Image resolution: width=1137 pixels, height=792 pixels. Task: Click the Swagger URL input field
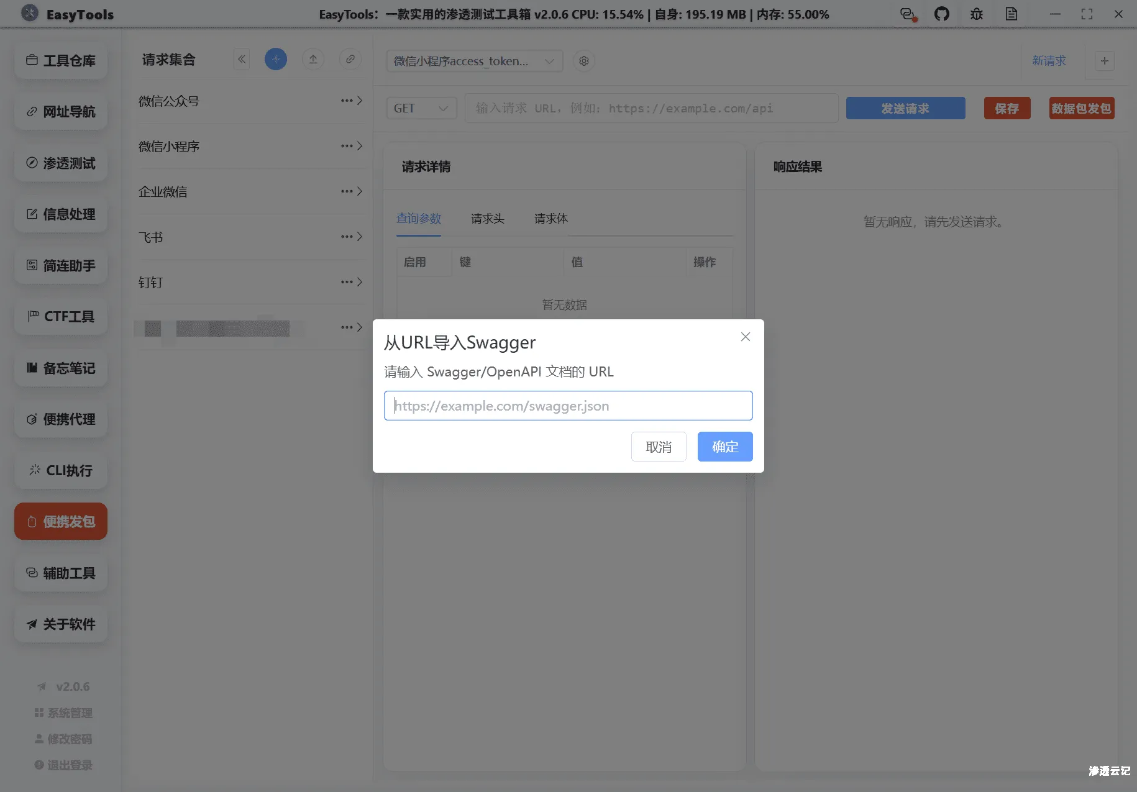(x=567, y=406)
